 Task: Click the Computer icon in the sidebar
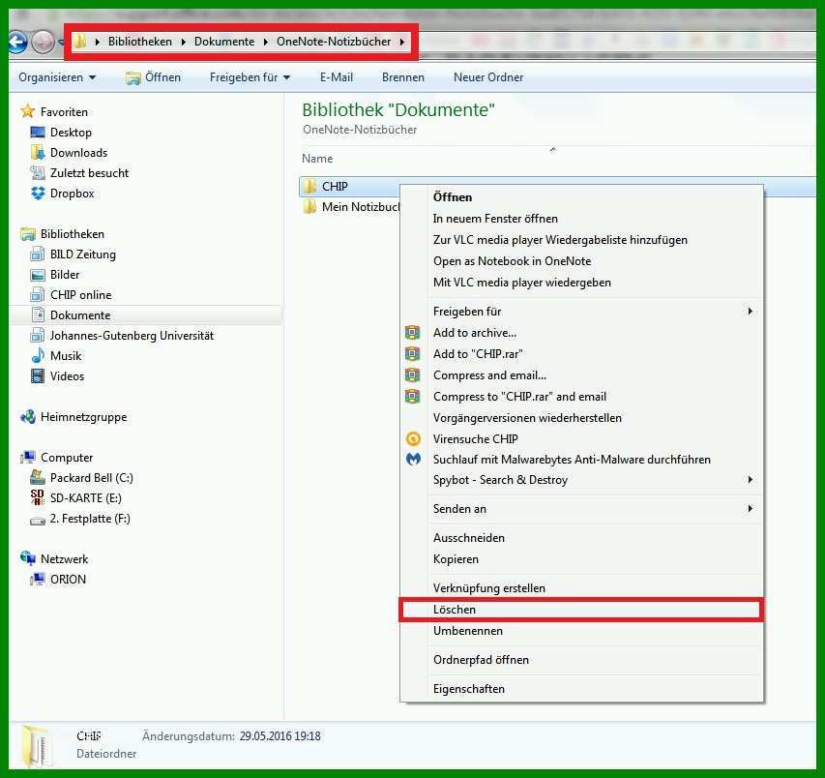[27, 457]
